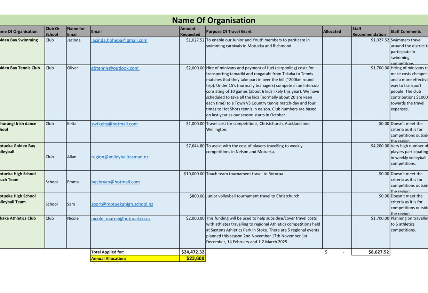Viewport: 428px width, 293px height.
Task: Select the Club Or School header cell
Action: pyautogui.click(x=55, y=31)
